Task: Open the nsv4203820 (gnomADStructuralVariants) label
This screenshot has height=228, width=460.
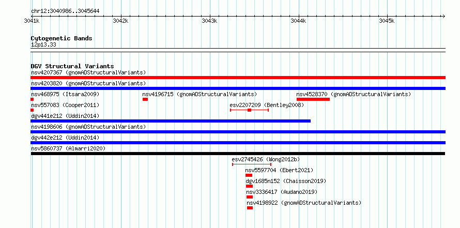Action: tap(88, 83)
